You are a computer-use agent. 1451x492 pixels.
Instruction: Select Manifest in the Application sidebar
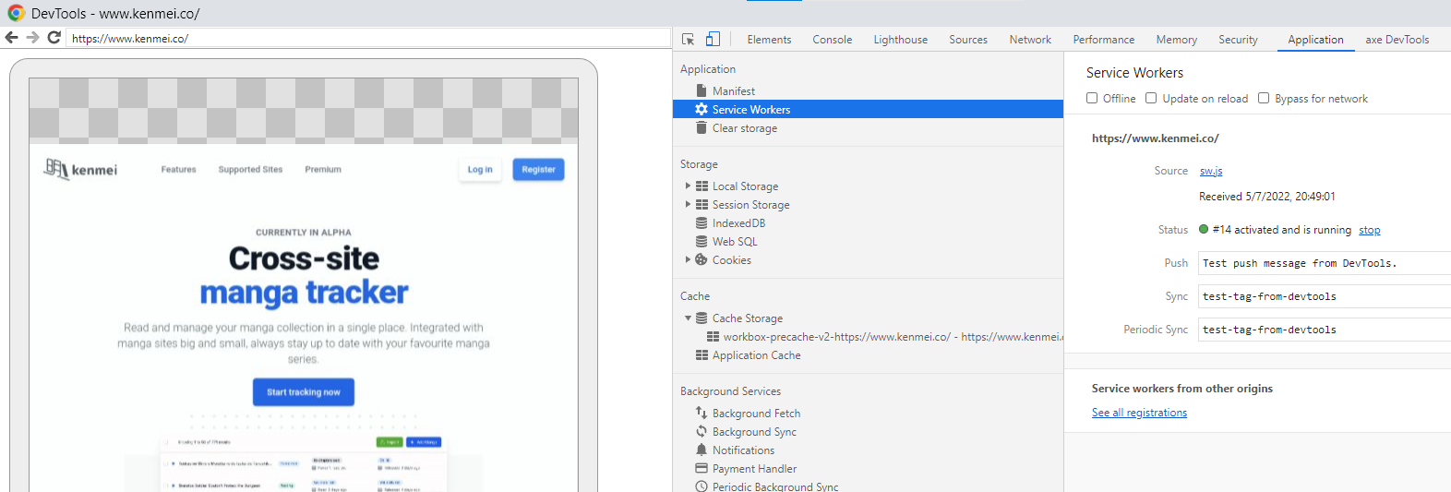click(x=733, y=90)
